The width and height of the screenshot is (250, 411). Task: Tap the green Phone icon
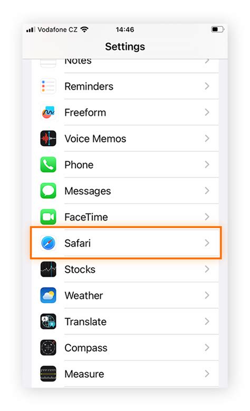(x=48, y=165)
